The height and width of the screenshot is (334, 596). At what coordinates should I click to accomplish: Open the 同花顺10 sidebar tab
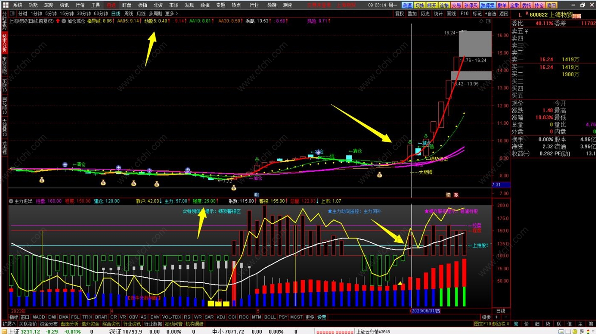coord(4,106)
